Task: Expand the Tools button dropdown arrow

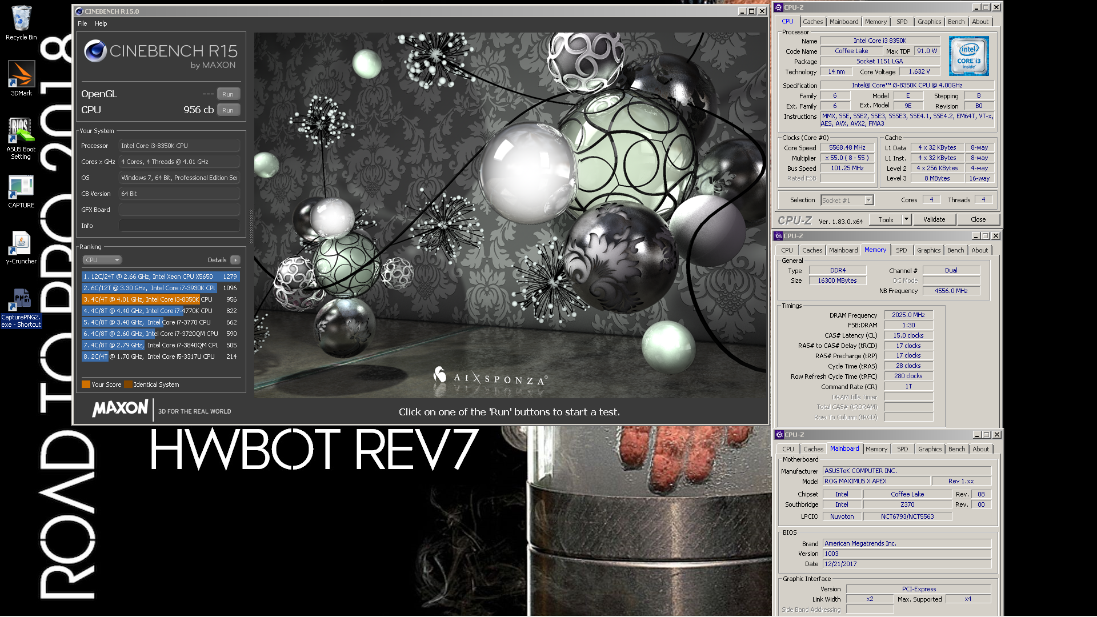Action: (x=906, y=219)
